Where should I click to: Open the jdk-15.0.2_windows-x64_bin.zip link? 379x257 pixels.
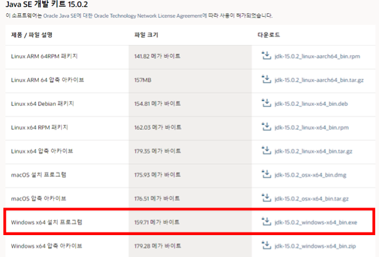pos(315,246)
